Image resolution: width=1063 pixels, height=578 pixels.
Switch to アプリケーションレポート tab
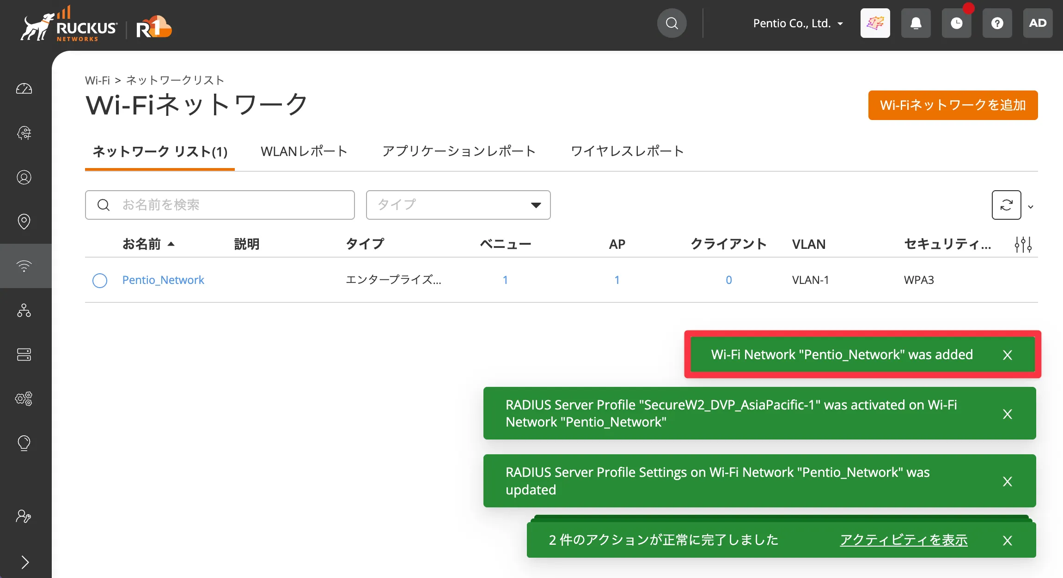click(459, 151)
